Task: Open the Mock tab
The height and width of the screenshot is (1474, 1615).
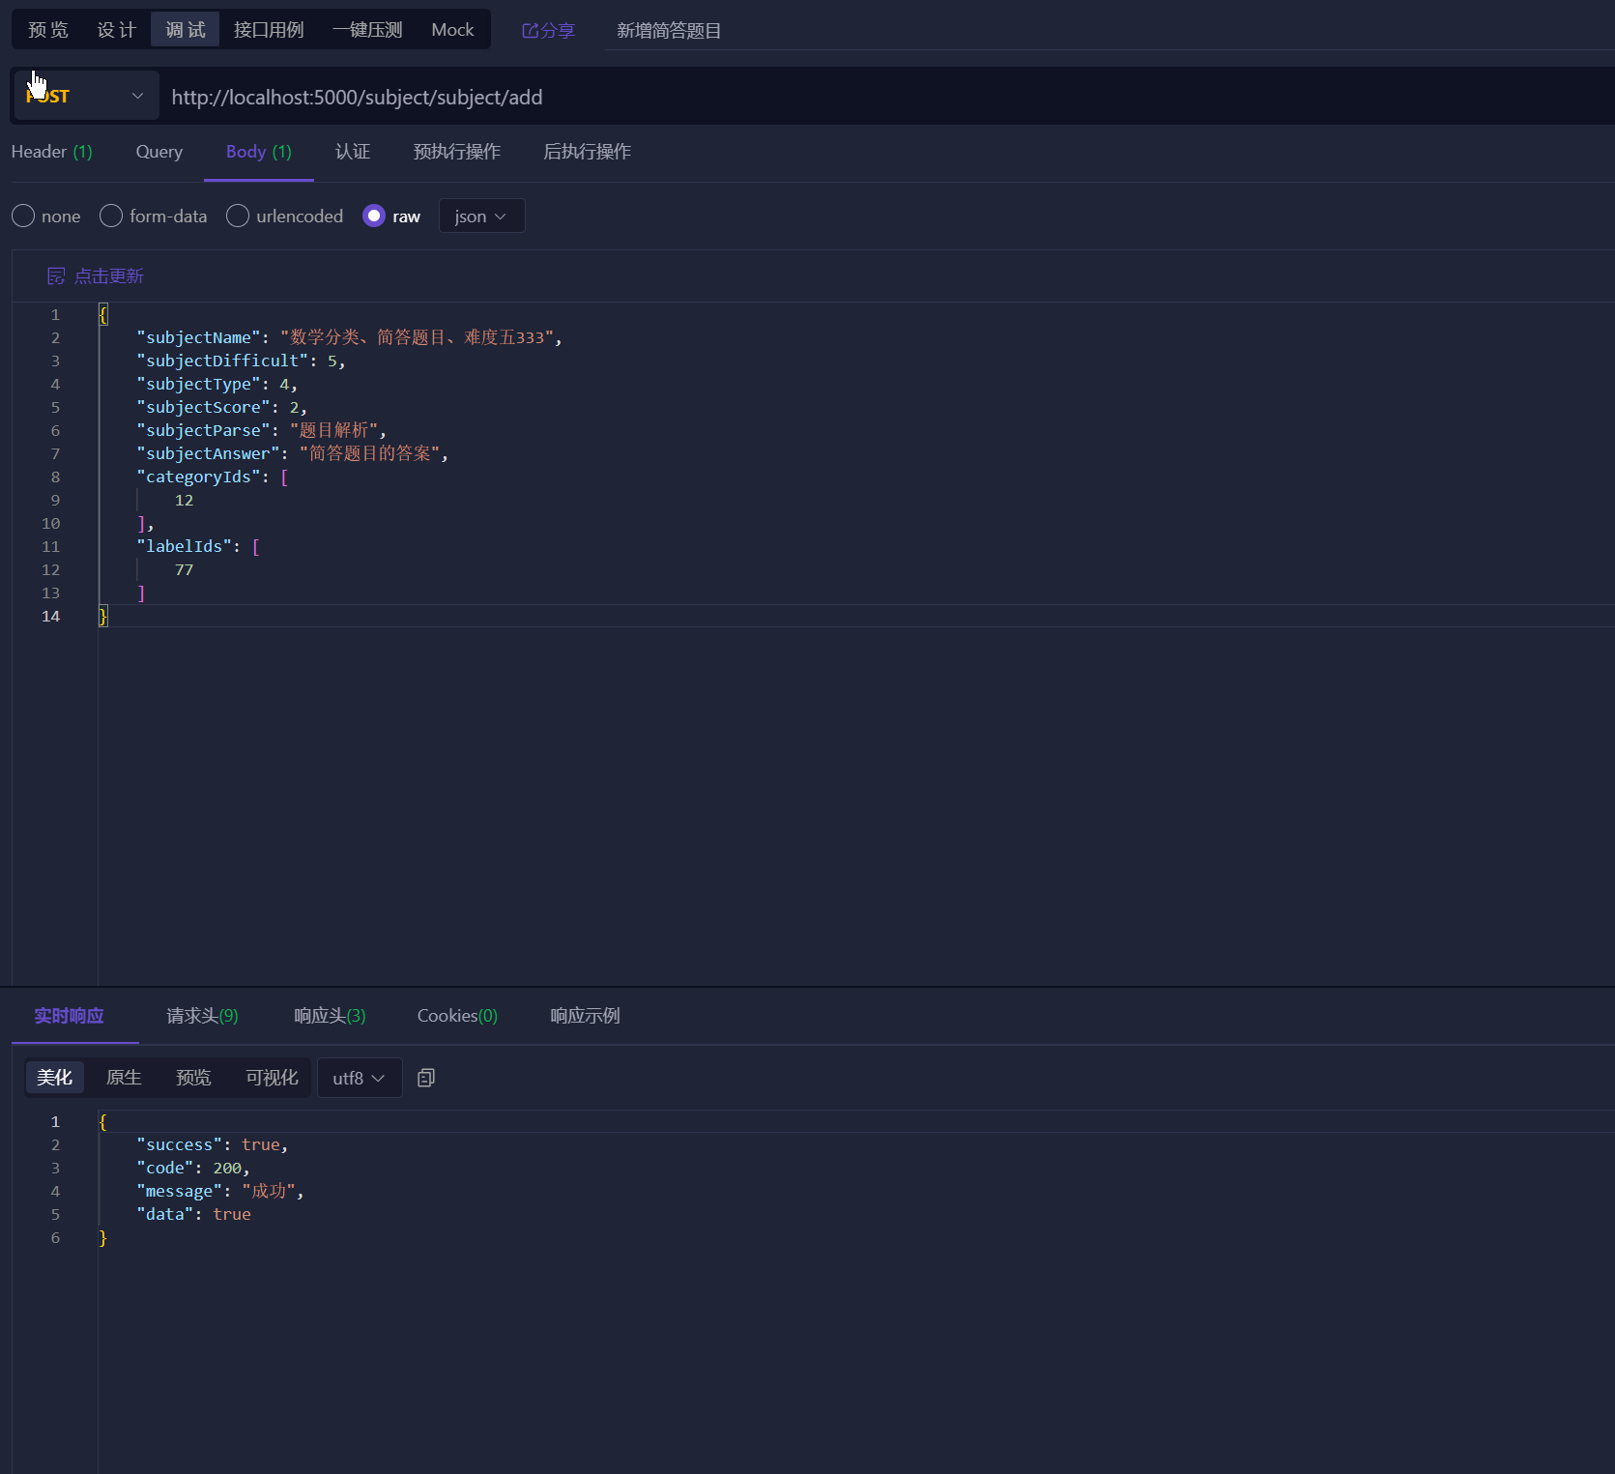Action: click(x=452, y=30)
